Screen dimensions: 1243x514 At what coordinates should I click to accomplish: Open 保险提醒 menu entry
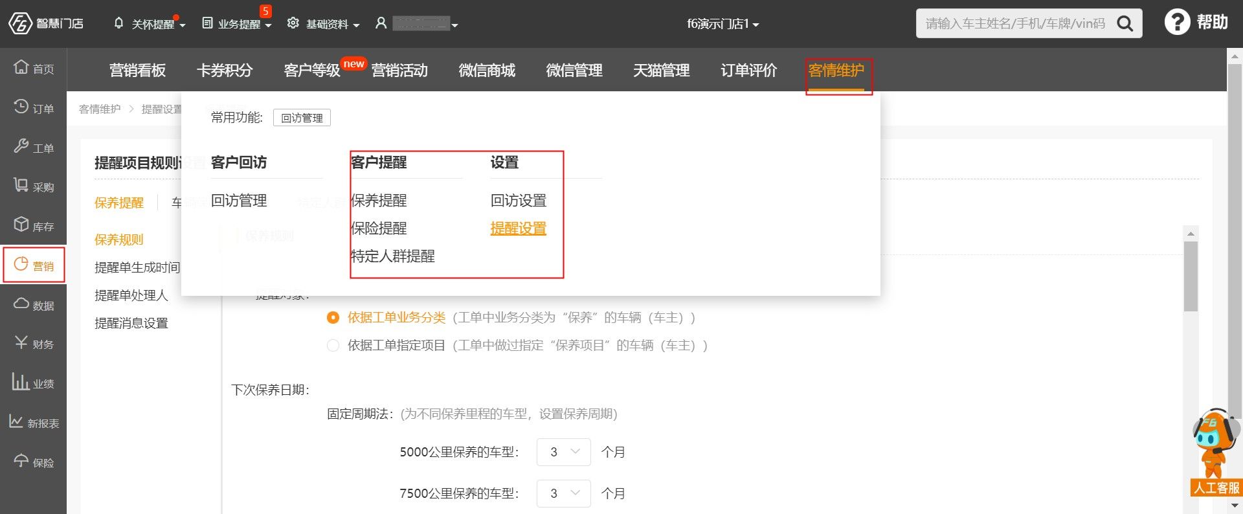(379, 229)
